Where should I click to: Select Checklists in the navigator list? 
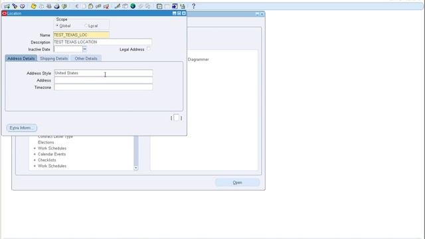[x=47, y=160]
